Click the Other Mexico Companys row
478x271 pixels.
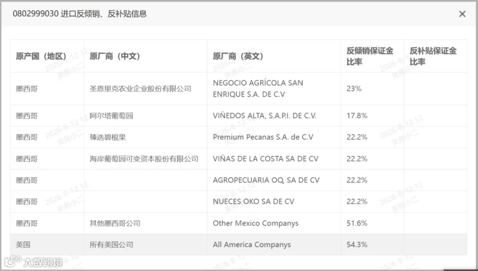pos(238,223)
